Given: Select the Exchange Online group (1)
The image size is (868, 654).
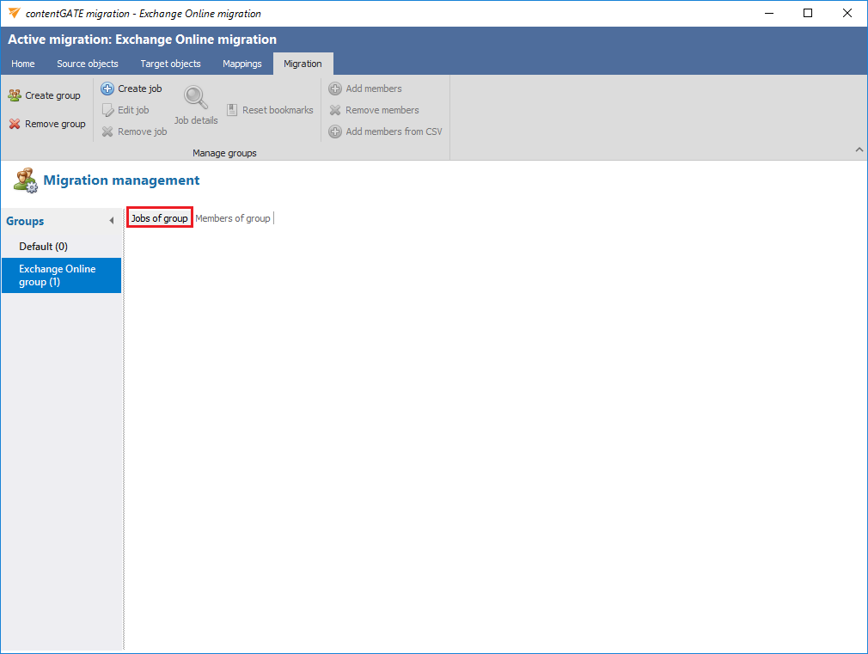Looking at the screenshot, I should [58, 275].
